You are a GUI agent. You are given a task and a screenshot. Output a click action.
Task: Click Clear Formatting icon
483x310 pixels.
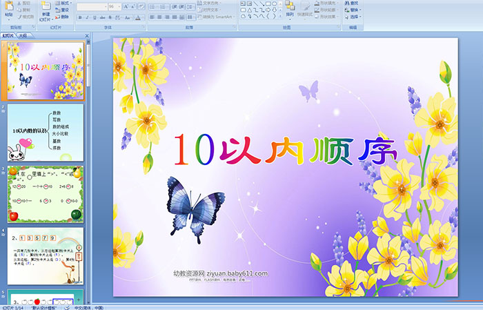pyautogui.click(x=141, y=6)
